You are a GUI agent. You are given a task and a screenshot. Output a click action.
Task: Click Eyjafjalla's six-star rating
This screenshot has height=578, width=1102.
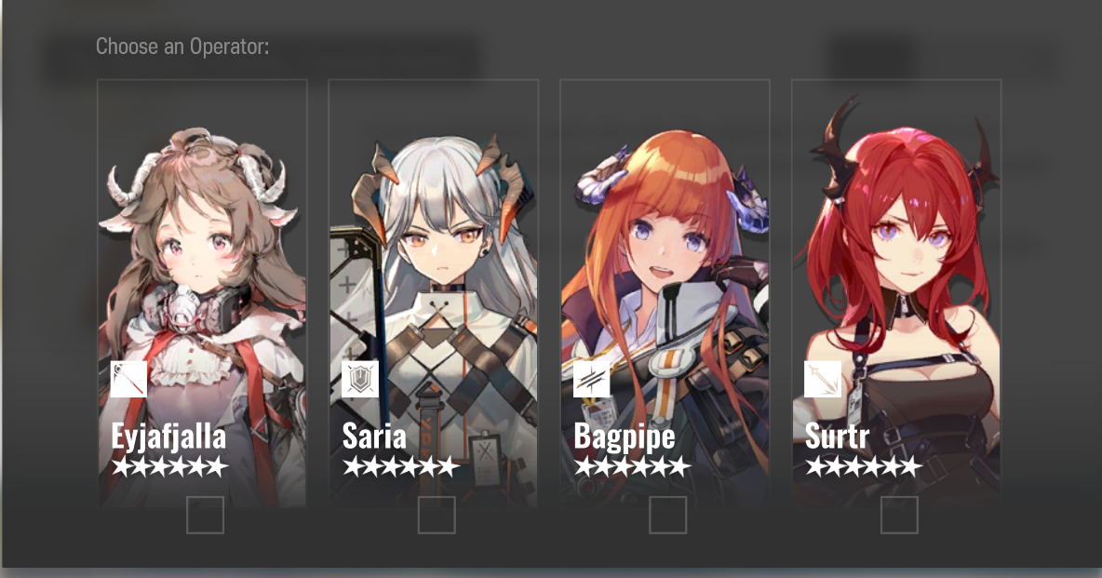click(169, 467)
